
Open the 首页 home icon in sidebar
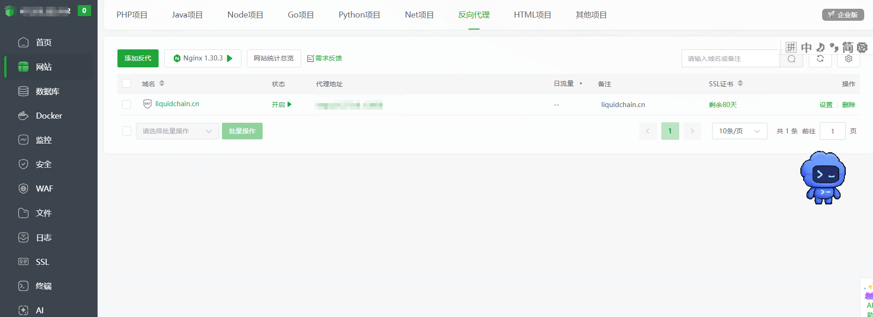[23, 42]
